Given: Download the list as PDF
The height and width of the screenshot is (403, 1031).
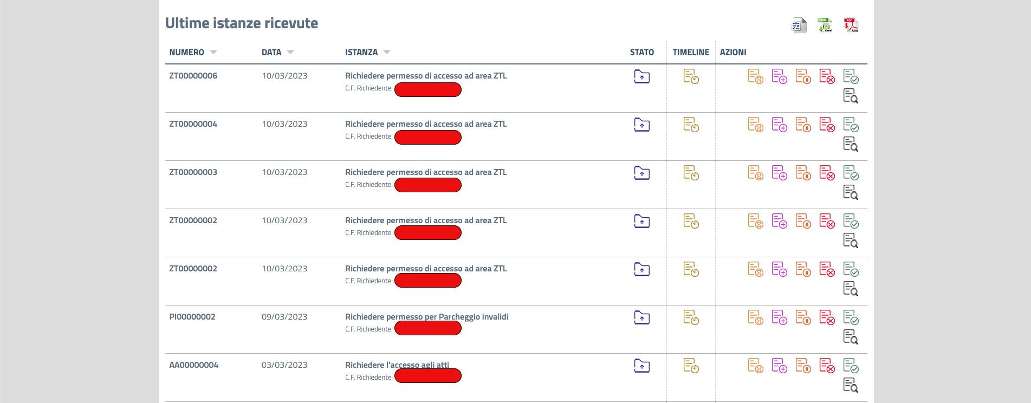Looking at the screenshot, I should 851,25.
